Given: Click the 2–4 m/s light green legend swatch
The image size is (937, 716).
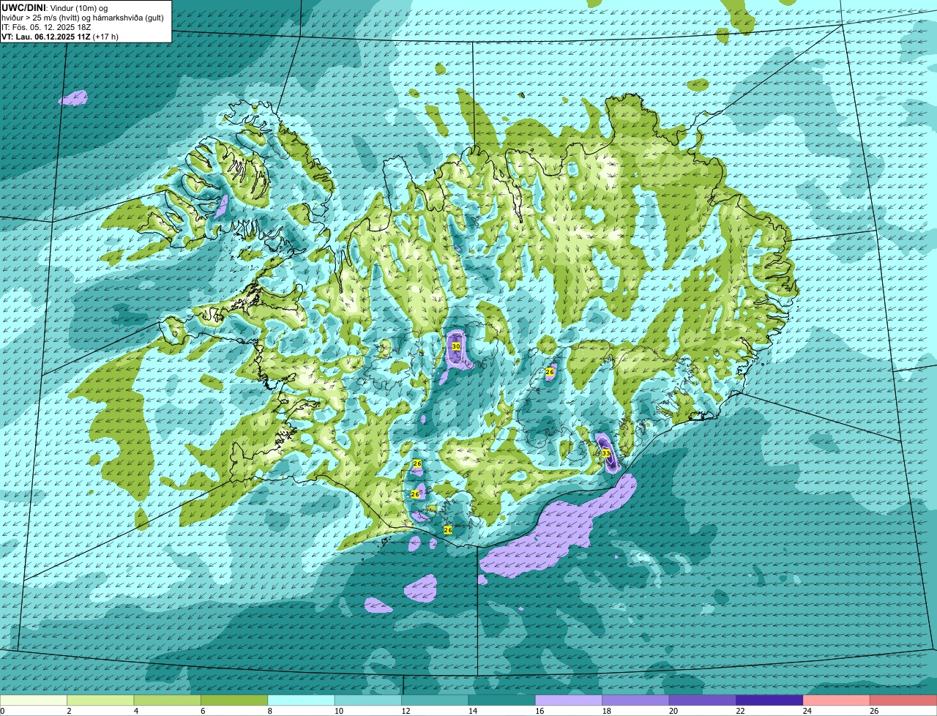Looking at the screenshot, I should (x=100, y=701).
